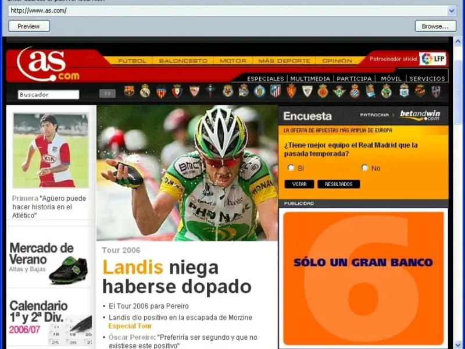
Task: Click the yellow Villarreal crest
Action: (228, 91)
